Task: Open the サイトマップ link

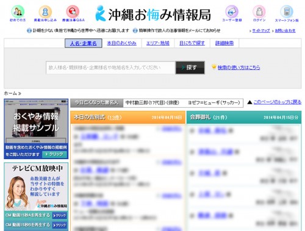Action: coord(261,30)
